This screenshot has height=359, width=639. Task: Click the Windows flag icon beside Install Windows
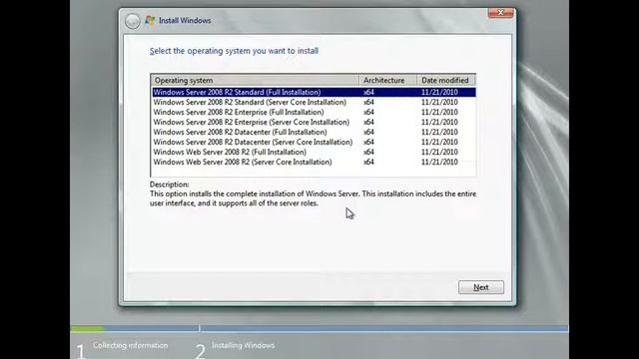pos(150,20)
